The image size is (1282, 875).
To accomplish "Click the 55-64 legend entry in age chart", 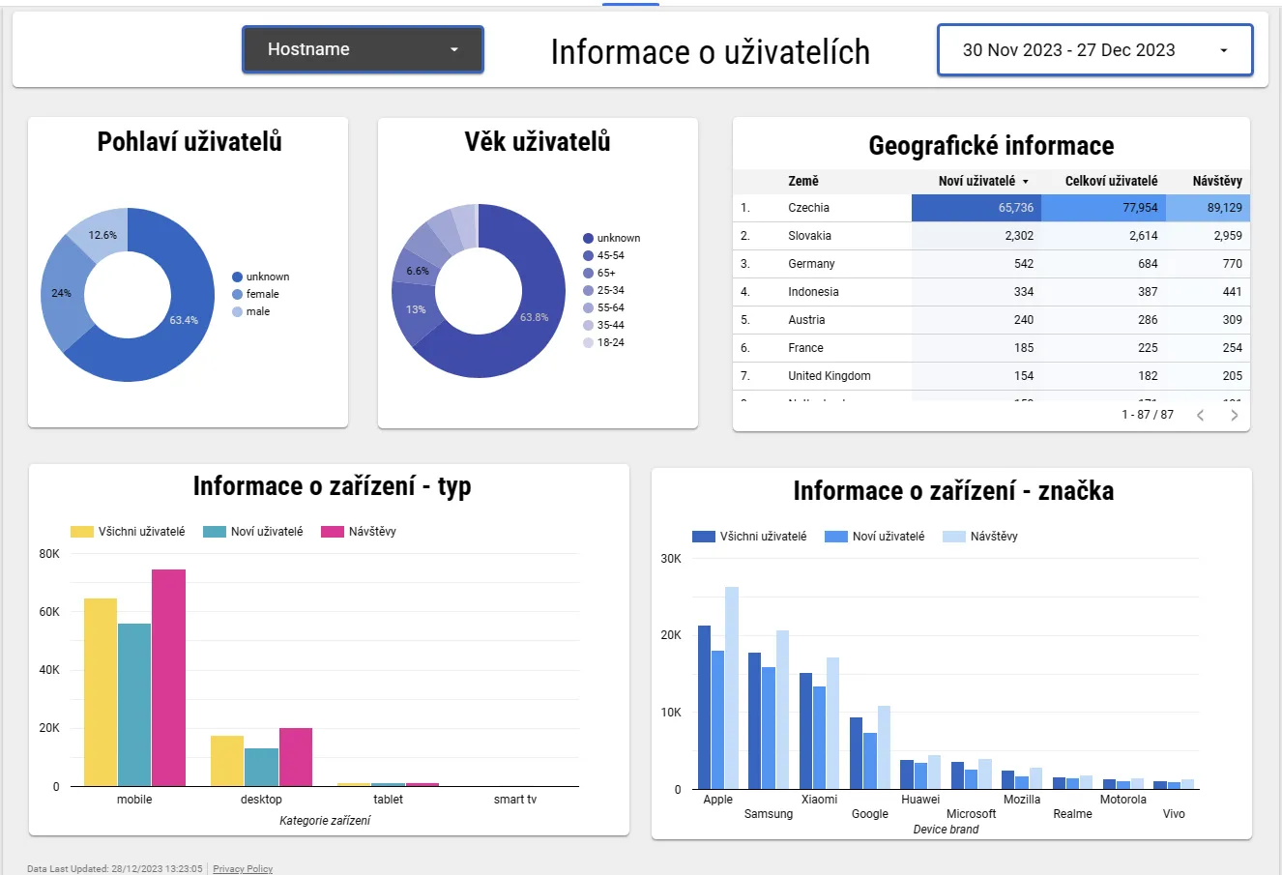I will [604, 307].
